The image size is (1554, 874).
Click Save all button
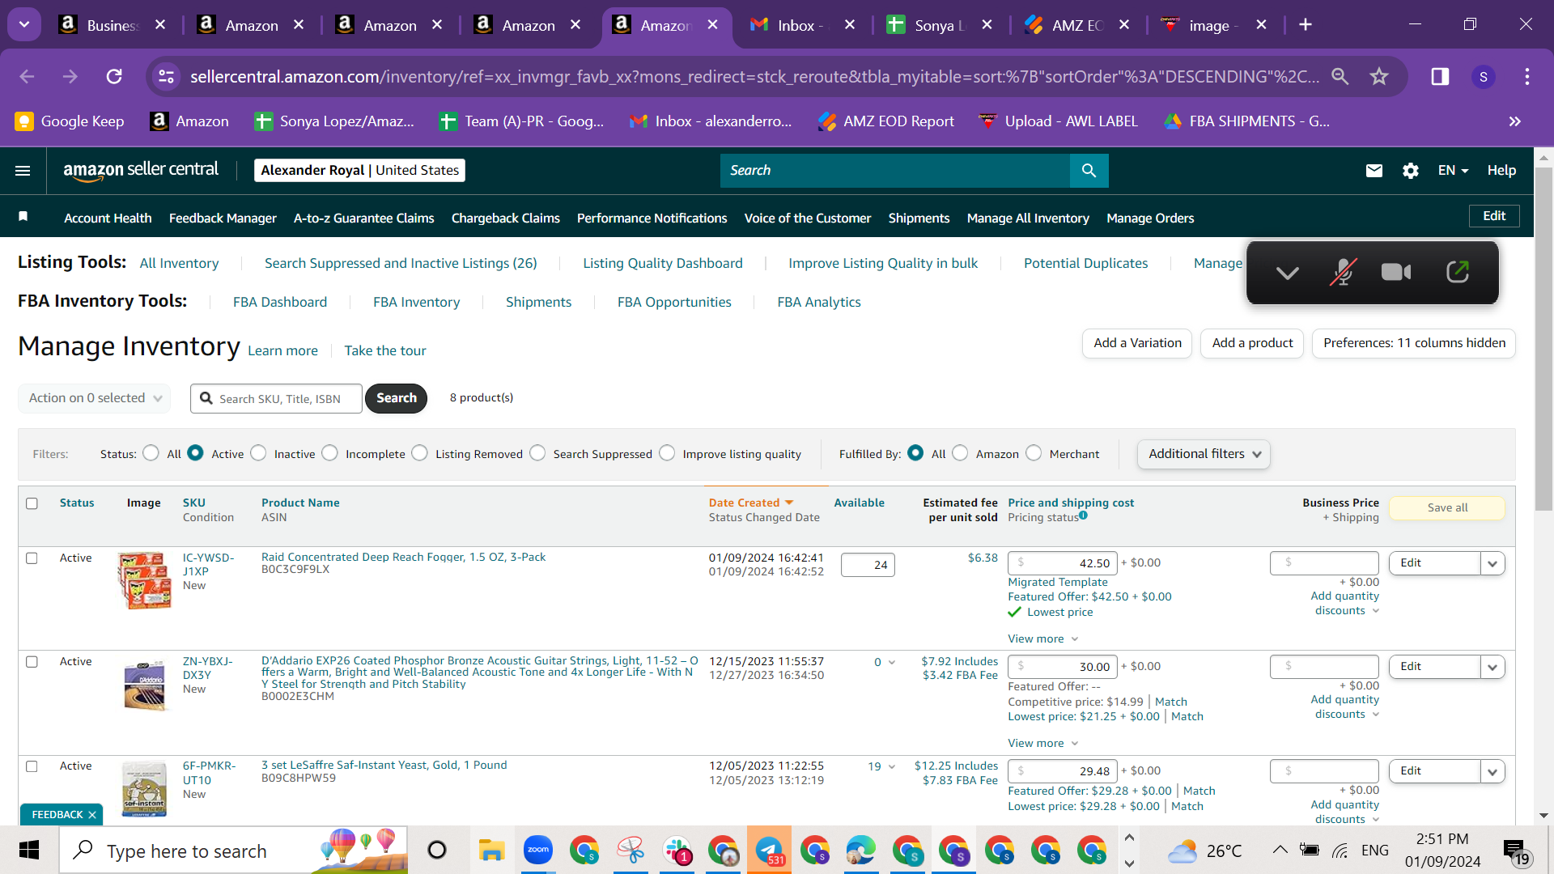(x=1447, y=507)
